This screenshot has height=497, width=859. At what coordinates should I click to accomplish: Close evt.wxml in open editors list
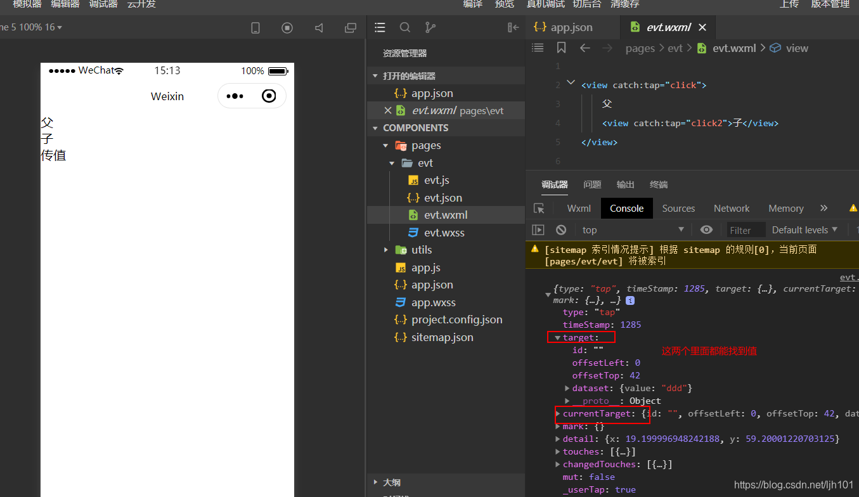coord(387,110)
